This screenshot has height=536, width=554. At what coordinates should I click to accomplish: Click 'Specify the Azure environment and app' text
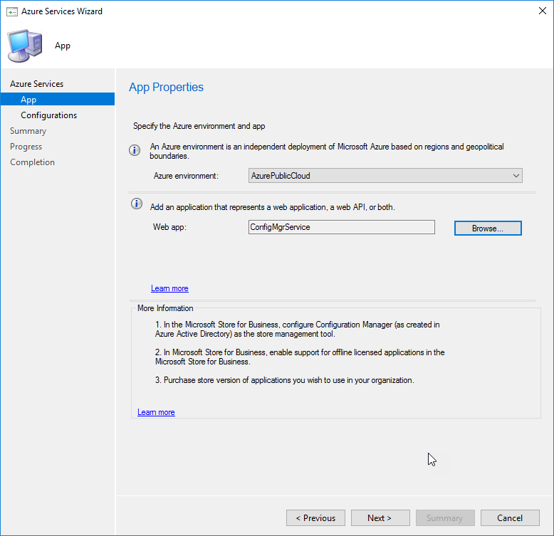point(199,126)
